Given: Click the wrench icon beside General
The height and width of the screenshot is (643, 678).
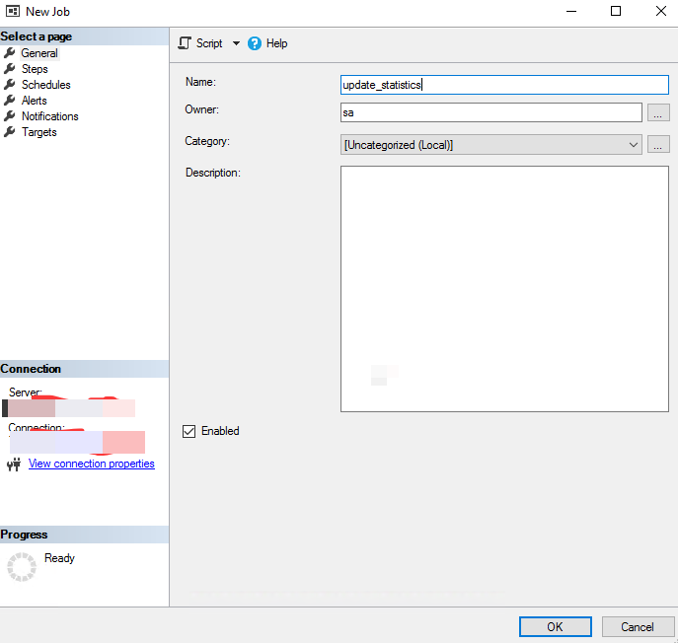Looking at the screenshot, I should pos(10,52).
